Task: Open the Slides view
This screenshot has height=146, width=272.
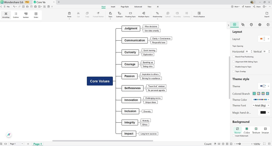Action: point(35,15)
